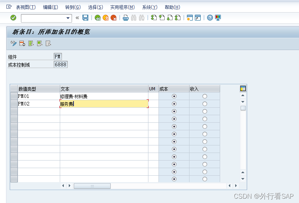Screen dimensions: 299x203
Task: Click the Select All icon
Action: tap(31, 44)
